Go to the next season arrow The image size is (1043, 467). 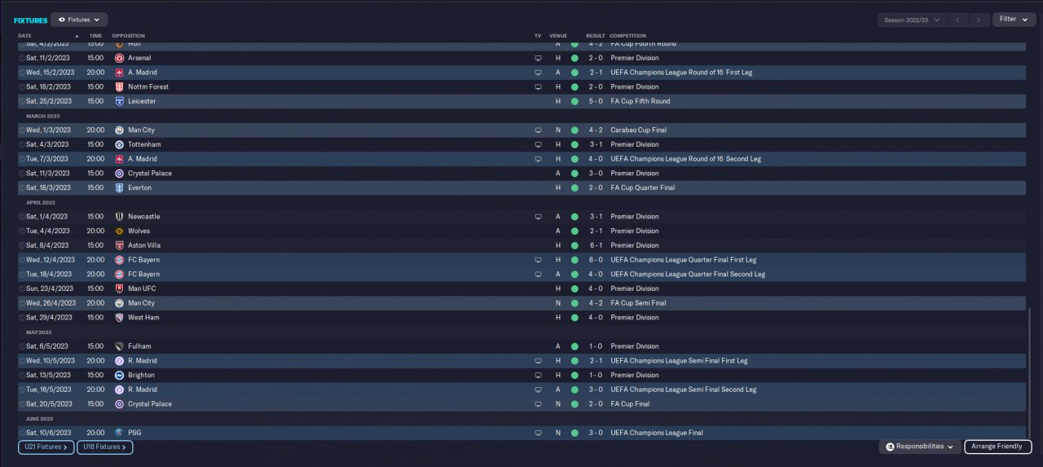[x=979, y=20]
